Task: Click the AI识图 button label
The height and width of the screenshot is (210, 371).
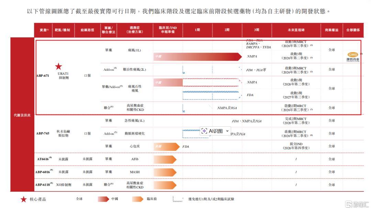Action: coord(215,131)
